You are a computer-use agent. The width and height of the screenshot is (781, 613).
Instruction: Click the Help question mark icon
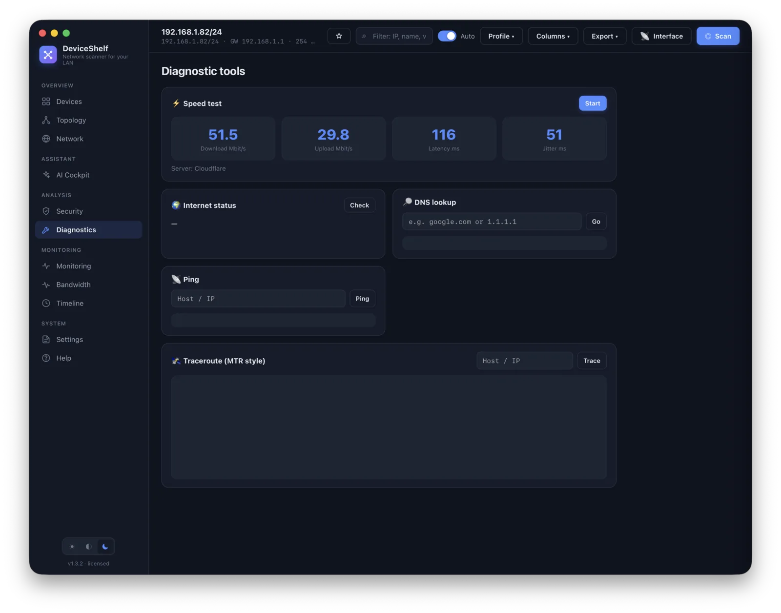[46, 358]
